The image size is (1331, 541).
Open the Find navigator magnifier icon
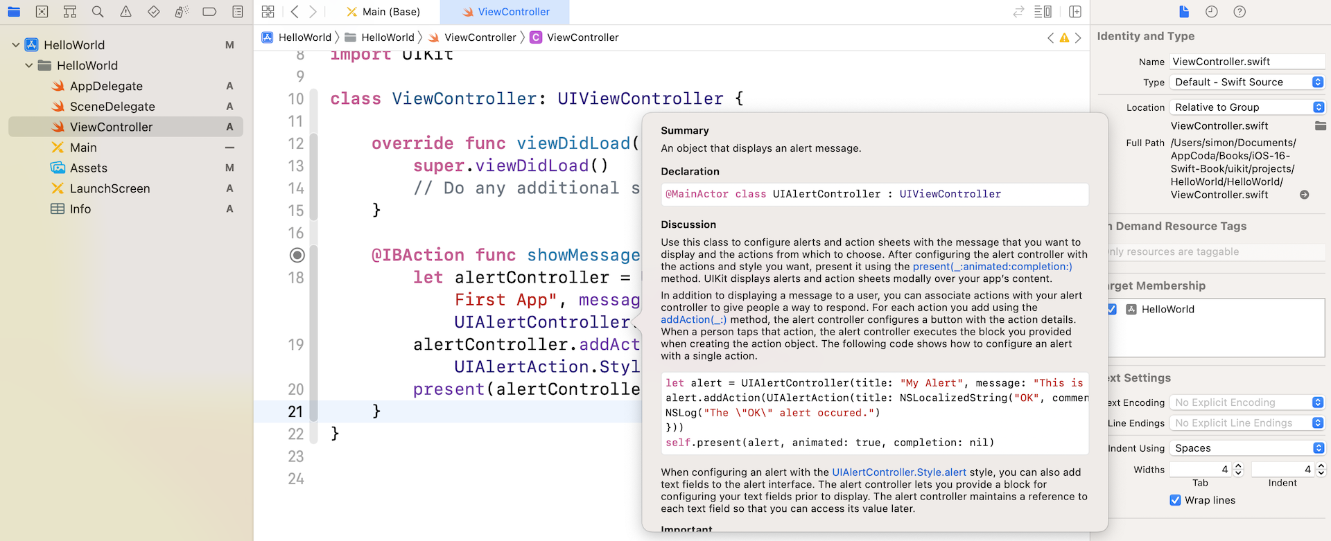pyautogui.click(x=98, y=12)
